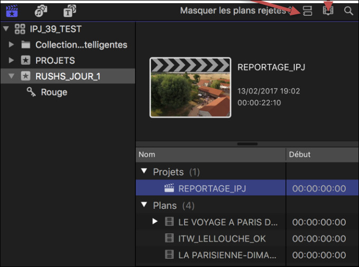The width and height of the screenshot is (359, 267).
Task: Click ITW_LELLOUCHE_OK film icon
Action: pyautogui.click(x=169, y=238)
